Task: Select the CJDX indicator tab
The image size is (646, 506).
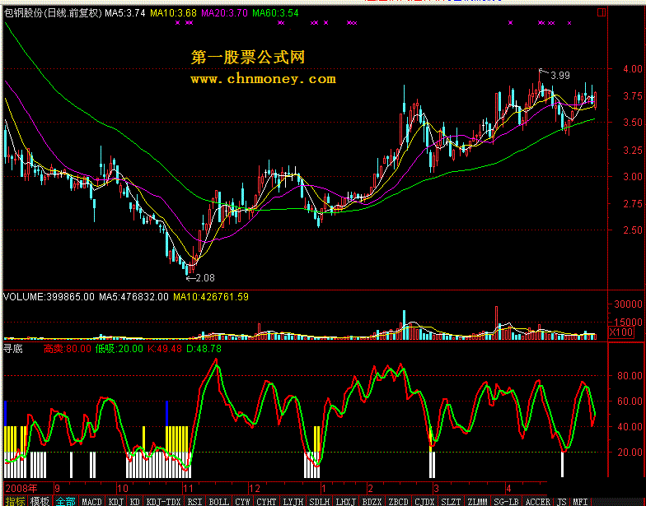Action: pyautogui.click(x=424, y=501)
